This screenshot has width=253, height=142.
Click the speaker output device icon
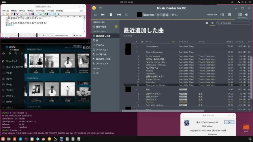(229, 15)
